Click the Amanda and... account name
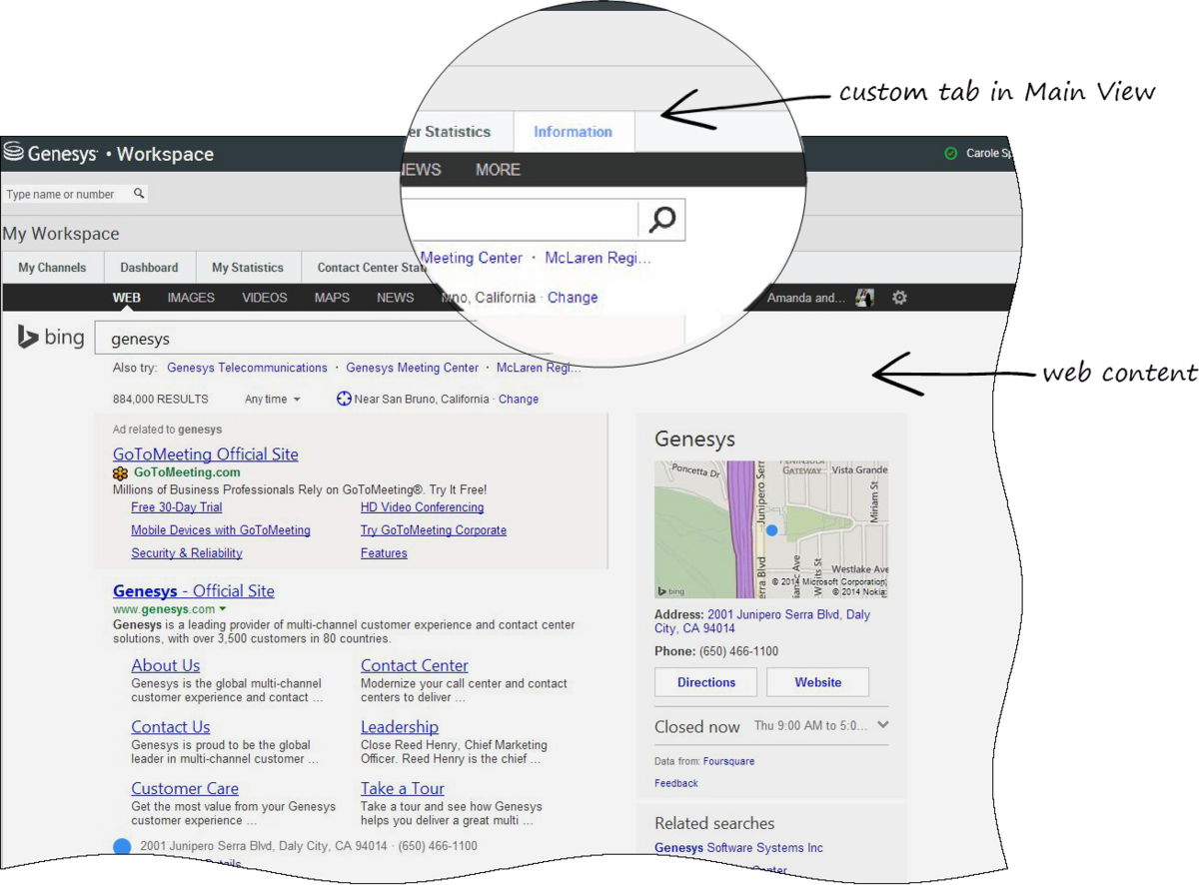Screen dimensions: 1199x885 tap(806, 298)
